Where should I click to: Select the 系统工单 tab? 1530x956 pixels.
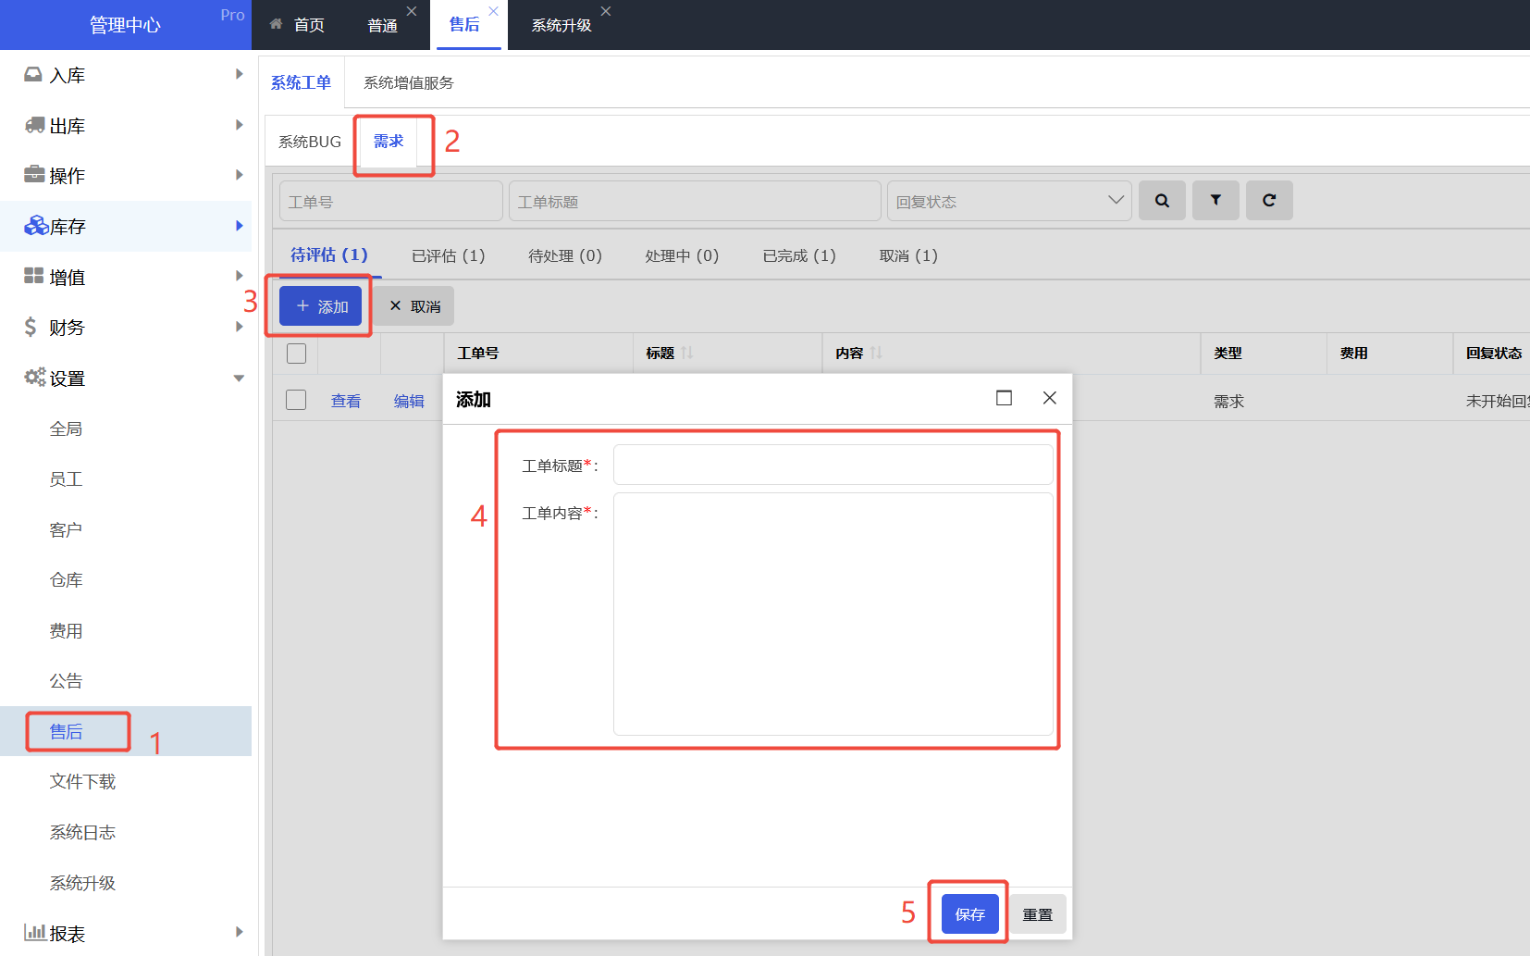301,82
